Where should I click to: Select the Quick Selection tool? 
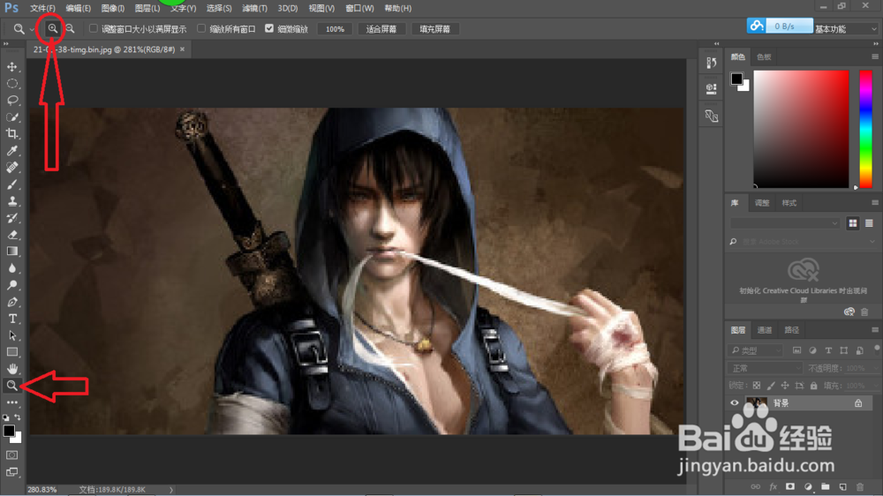tap(11, 117)
